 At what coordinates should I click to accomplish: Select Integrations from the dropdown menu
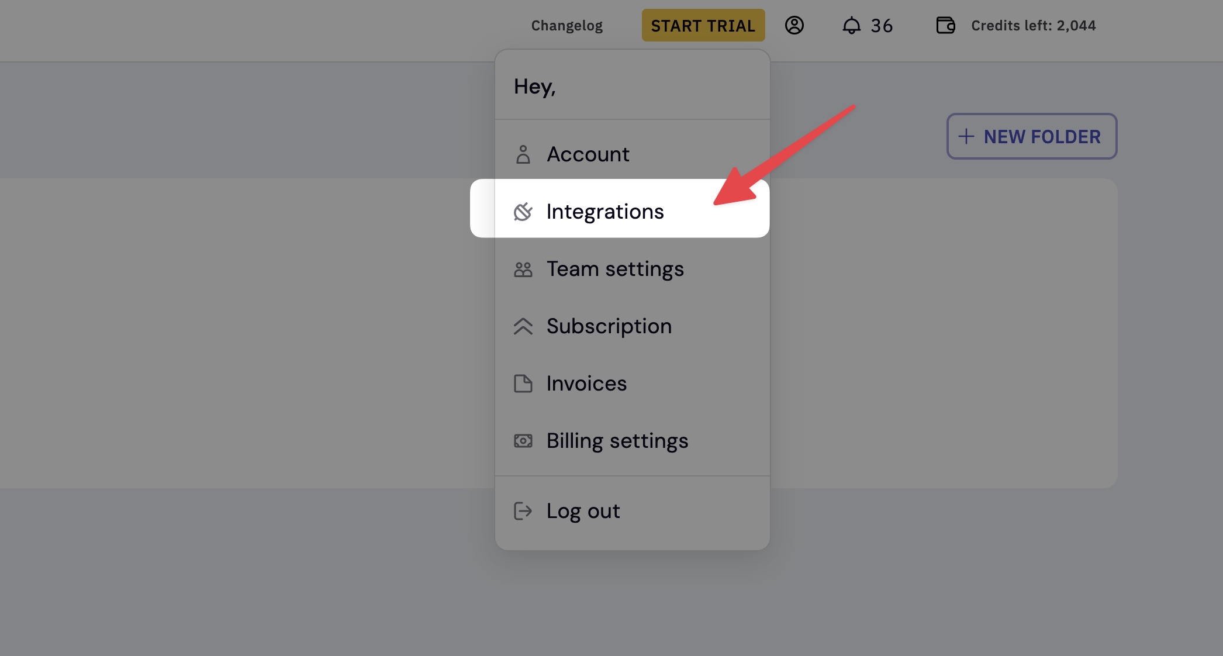click(x=604, y=212)
